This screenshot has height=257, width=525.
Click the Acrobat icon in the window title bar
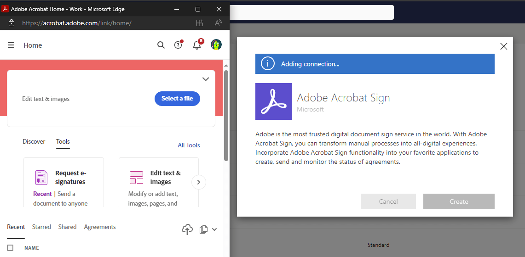pyautogui.click(x=5, y=9)
